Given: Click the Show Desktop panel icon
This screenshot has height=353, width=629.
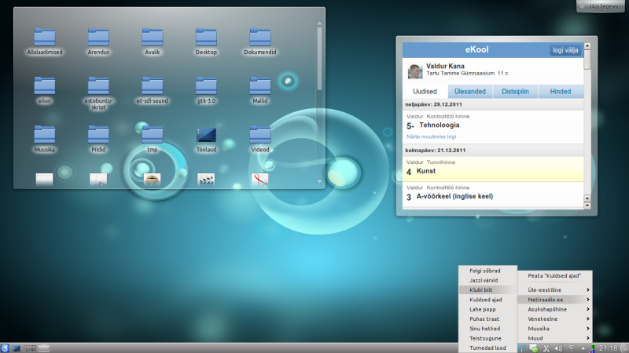Looking at the screenshot, I should pos(17,348).
